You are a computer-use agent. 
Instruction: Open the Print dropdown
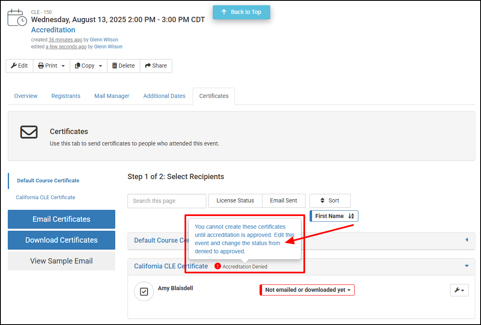51,66
